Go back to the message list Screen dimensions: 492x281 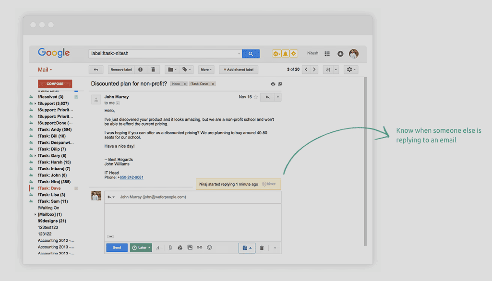click(96, 70)
